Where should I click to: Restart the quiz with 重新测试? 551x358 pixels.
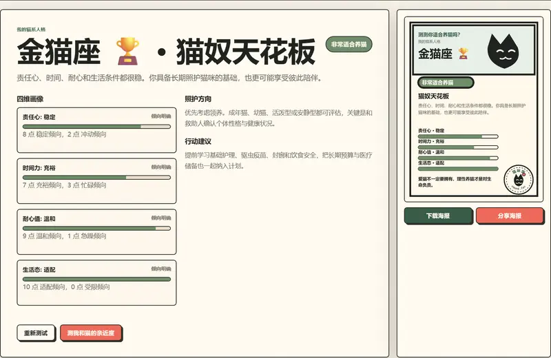click(36, 333)
